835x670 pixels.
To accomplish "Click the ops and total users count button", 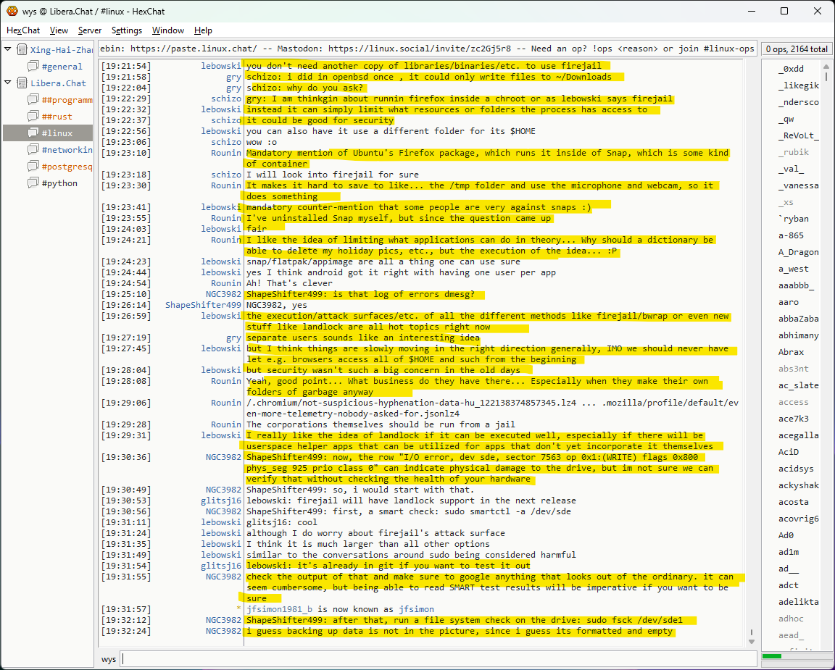I will pyautogui.click(x=796, y=49).
